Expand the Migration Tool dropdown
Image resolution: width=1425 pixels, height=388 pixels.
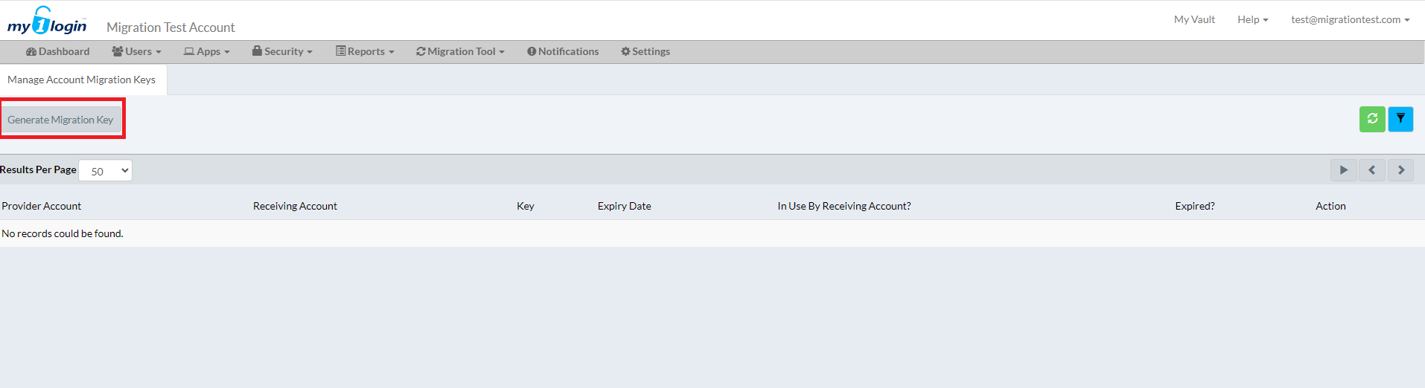pyautogui.click(x=460, y=51)
